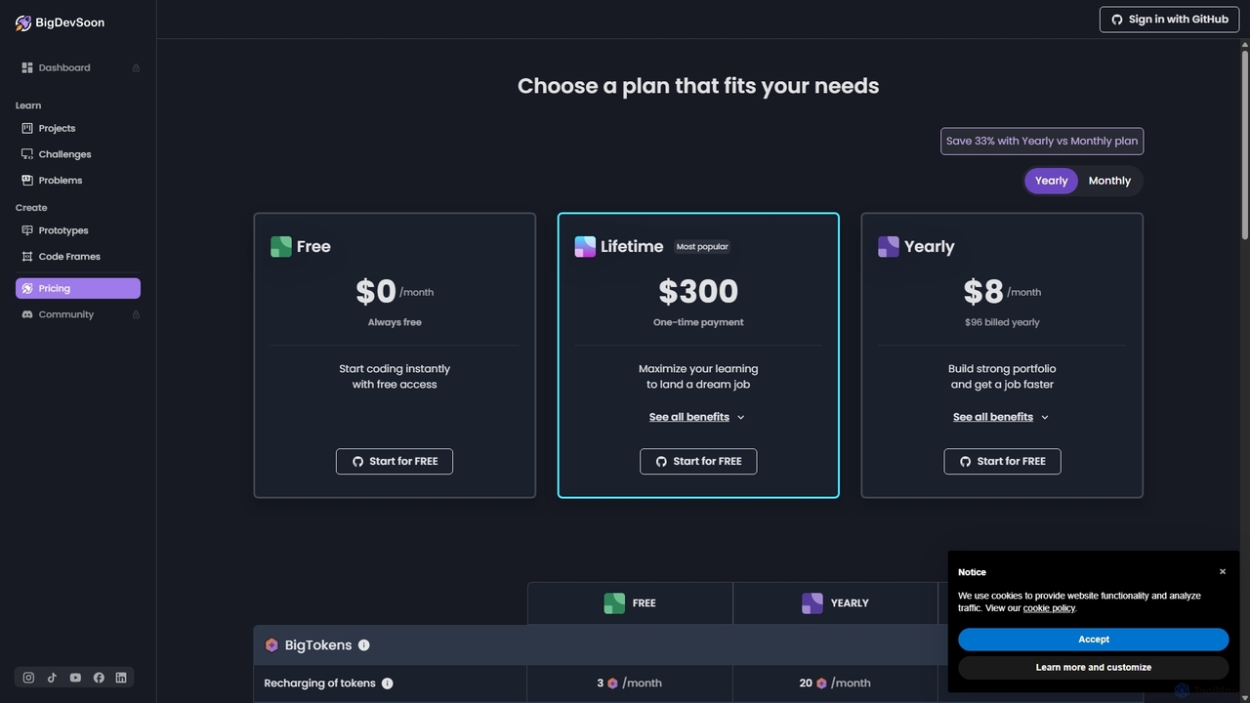The height and width of the screenshot is (703, 1250).
Task: Switch to Monthly billing
Action: pyautogui.click(x=1109, y=181)
